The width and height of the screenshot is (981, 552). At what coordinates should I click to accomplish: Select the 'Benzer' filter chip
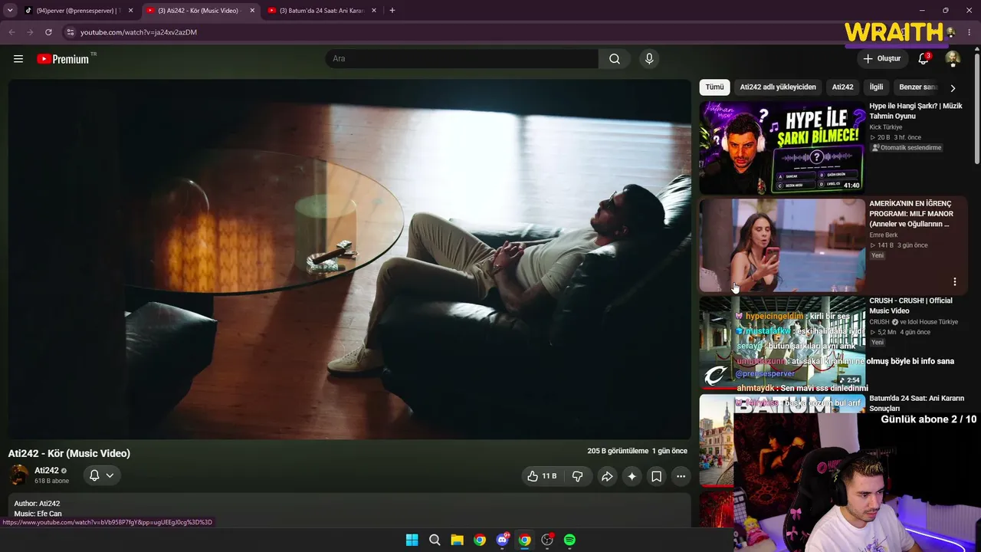917,87
